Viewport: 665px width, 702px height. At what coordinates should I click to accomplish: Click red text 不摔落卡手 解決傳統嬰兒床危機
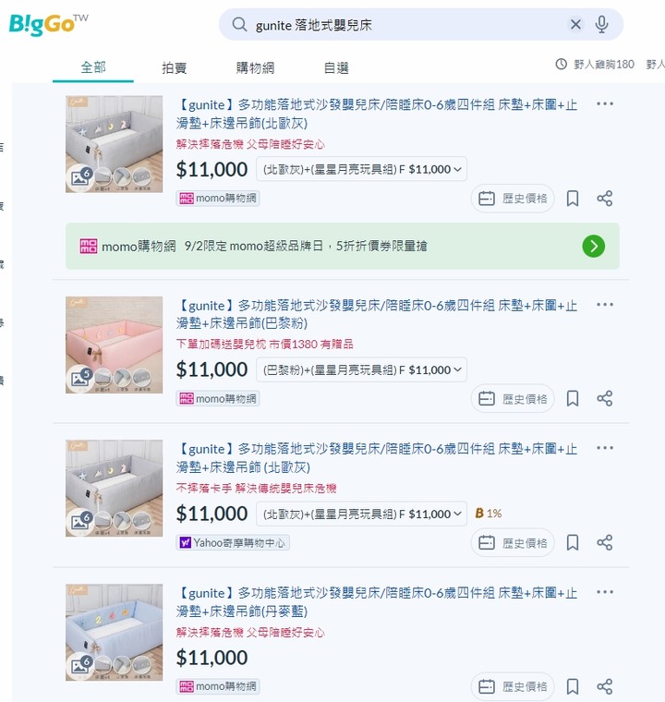pyautogui.click(x=256, y=488)
